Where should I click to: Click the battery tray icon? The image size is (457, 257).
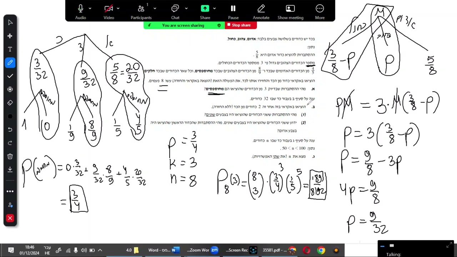[92, 250]
